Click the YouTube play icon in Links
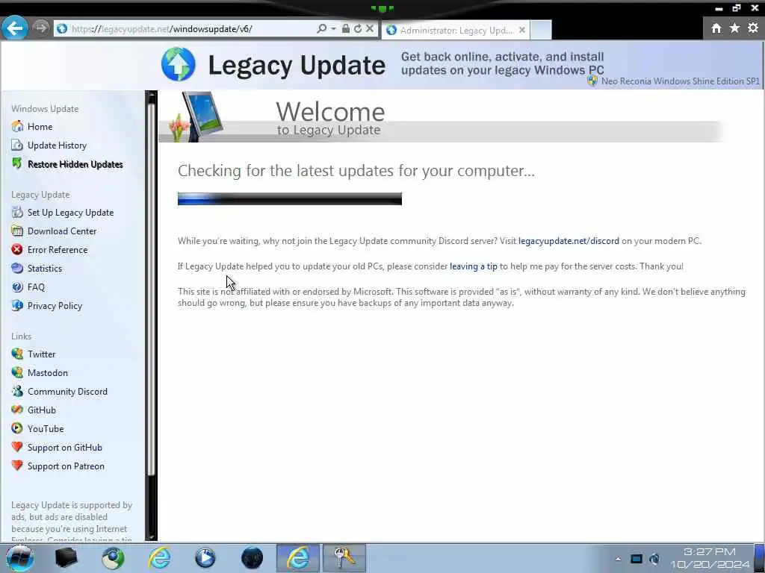This screenshot has width=765, height=573. [x=17, y=428]
